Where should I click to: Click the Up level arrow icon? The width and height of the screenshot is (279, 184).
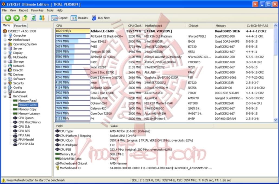[x=25, y=18]
